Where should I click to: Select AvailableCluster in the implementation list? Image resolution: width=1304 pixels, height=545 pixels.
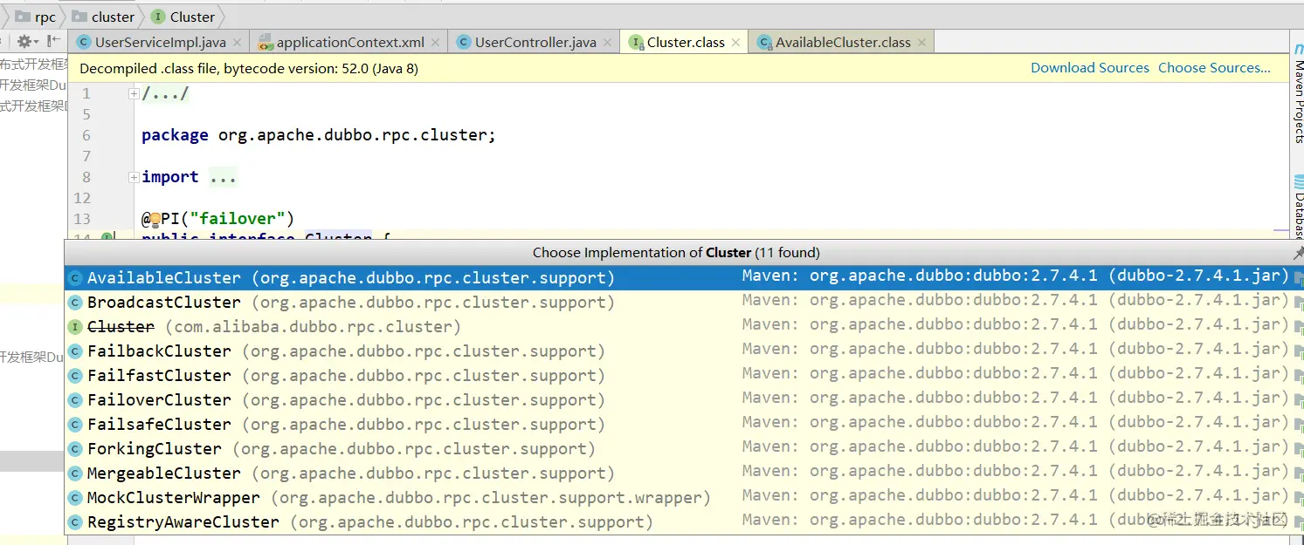[x=684, y=277]
